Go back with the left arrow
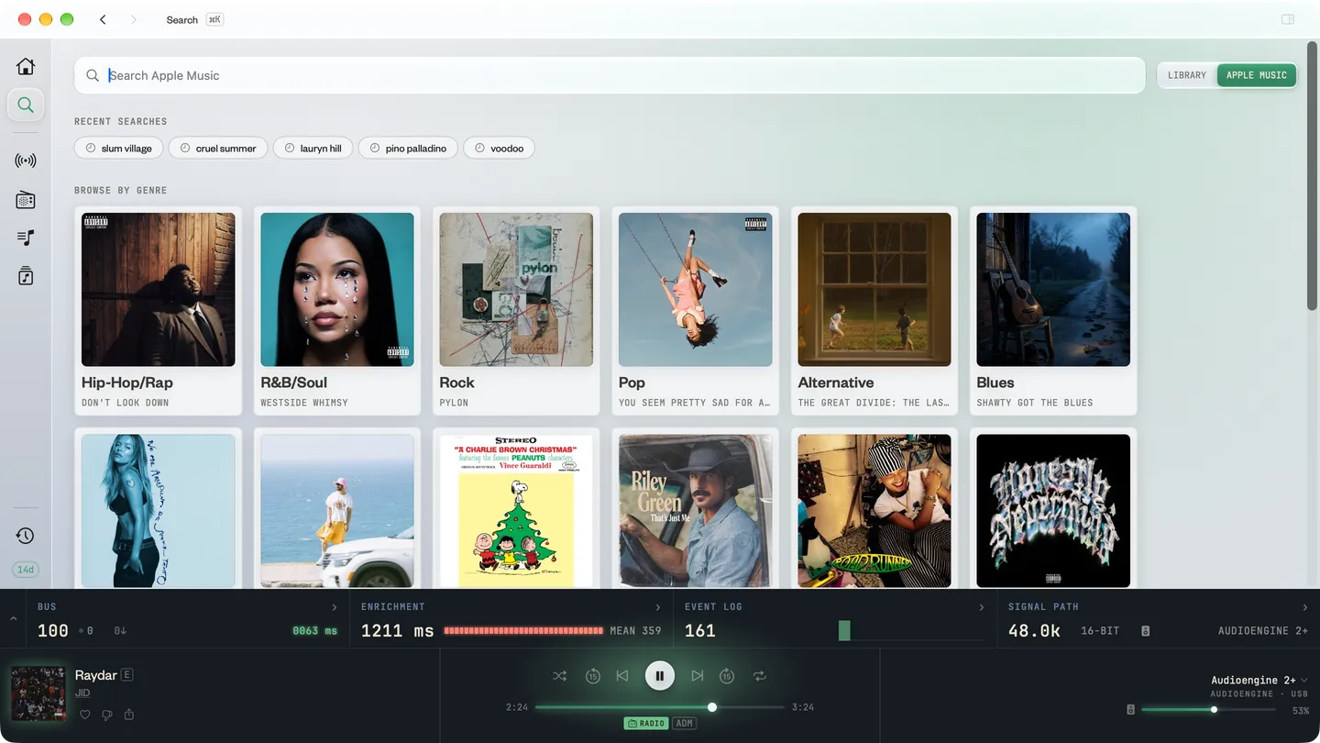The height and width of the screenshot is (743, 1320). click(x=103, y=19)
